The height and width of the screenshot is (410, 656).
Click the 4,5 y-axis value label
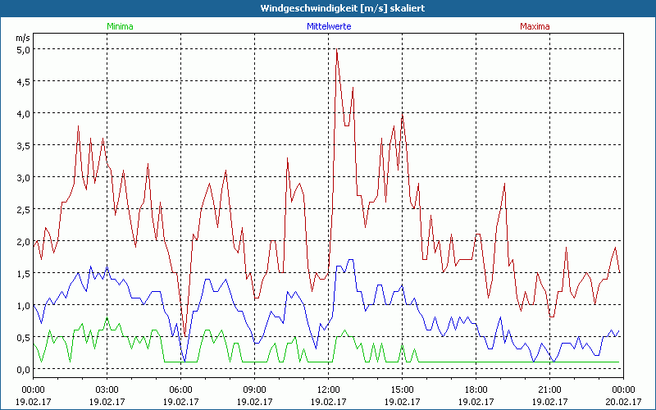point(23,81)
